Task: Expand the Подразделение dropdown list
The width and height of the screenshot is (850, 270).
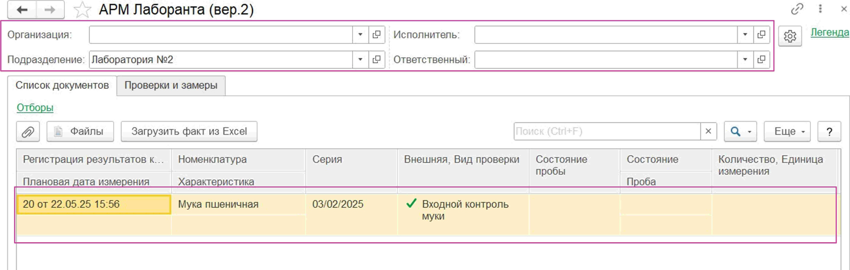Action: click(x=360, y=60)
